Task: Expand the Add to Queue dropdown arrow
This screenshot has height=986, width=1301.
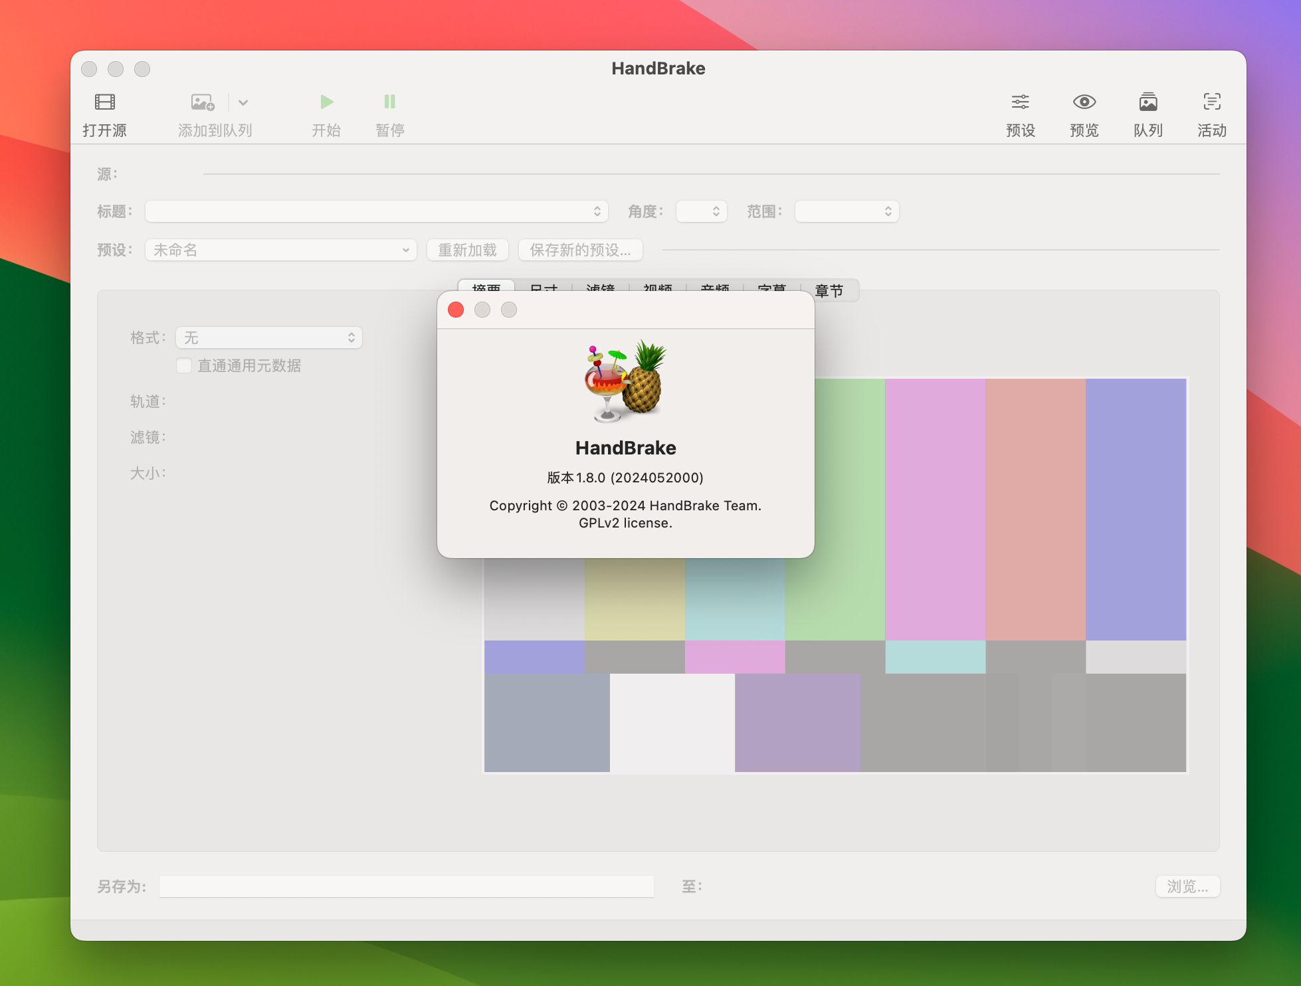Action: [243, 102]
